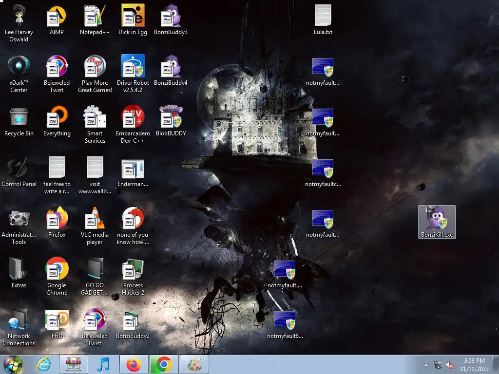
Task: Open the paint palette app on taskbar
Action: click(194, 364)
